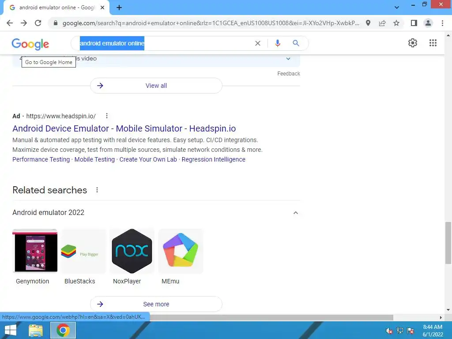Click the muted volume tray icon
Viewport: 452px width, 339px height.
pos(389,331)
